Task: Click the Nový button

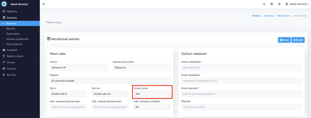Action: [284, 40]
